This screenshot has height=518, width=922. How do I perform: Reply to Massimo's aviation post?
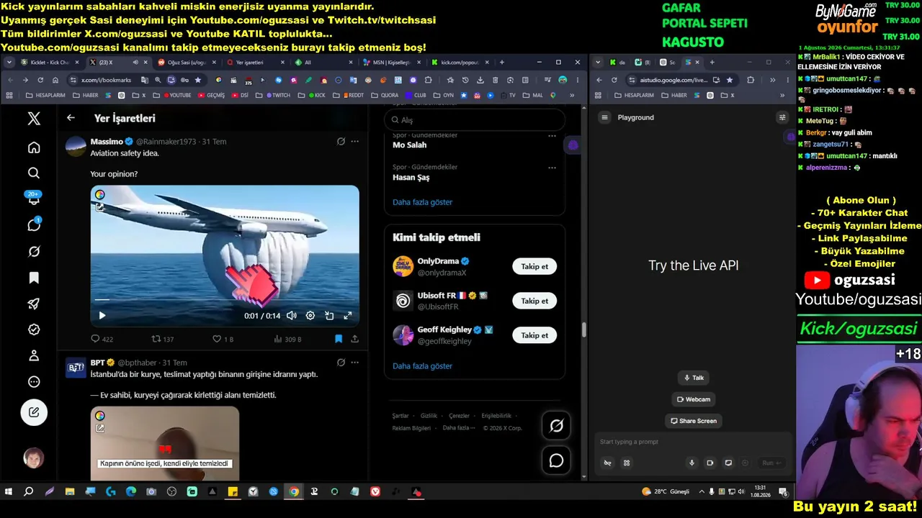[x=102, y=339]
